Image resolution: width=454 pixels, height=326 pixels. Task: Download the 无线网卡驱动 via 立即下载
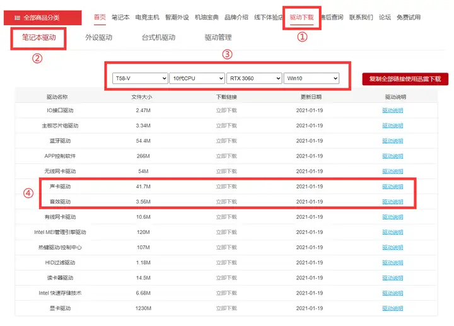coord(226,171)
